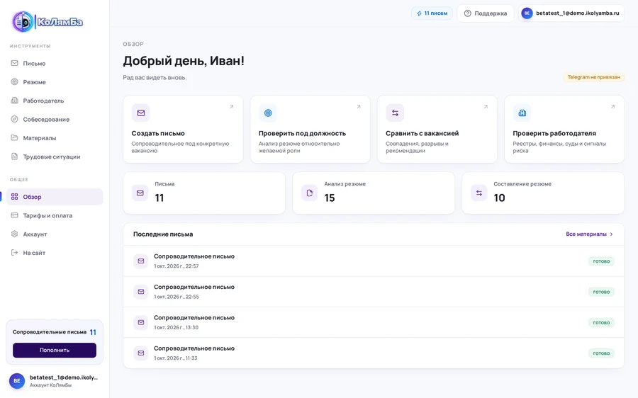Open Сопроводительное письмо from 13:30
This screenshot has height=398, width=638.
[374, 322]
